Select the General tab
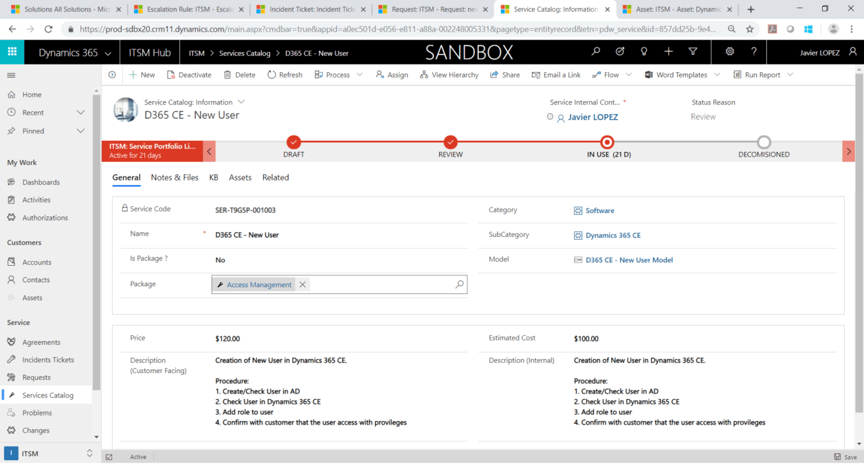Screen dimensions: 864x467 tap(126, 177)
